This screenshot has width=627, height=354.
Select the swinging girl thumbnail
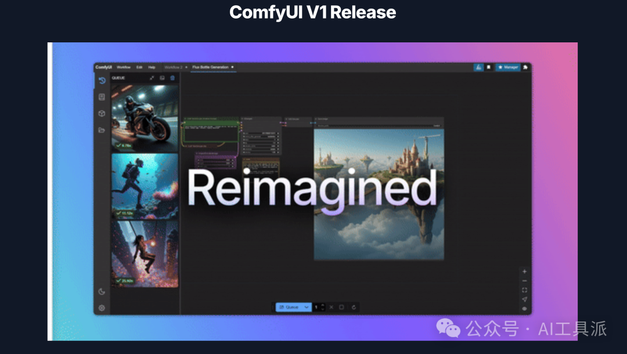pyautogui.click(x=145, y=254)
